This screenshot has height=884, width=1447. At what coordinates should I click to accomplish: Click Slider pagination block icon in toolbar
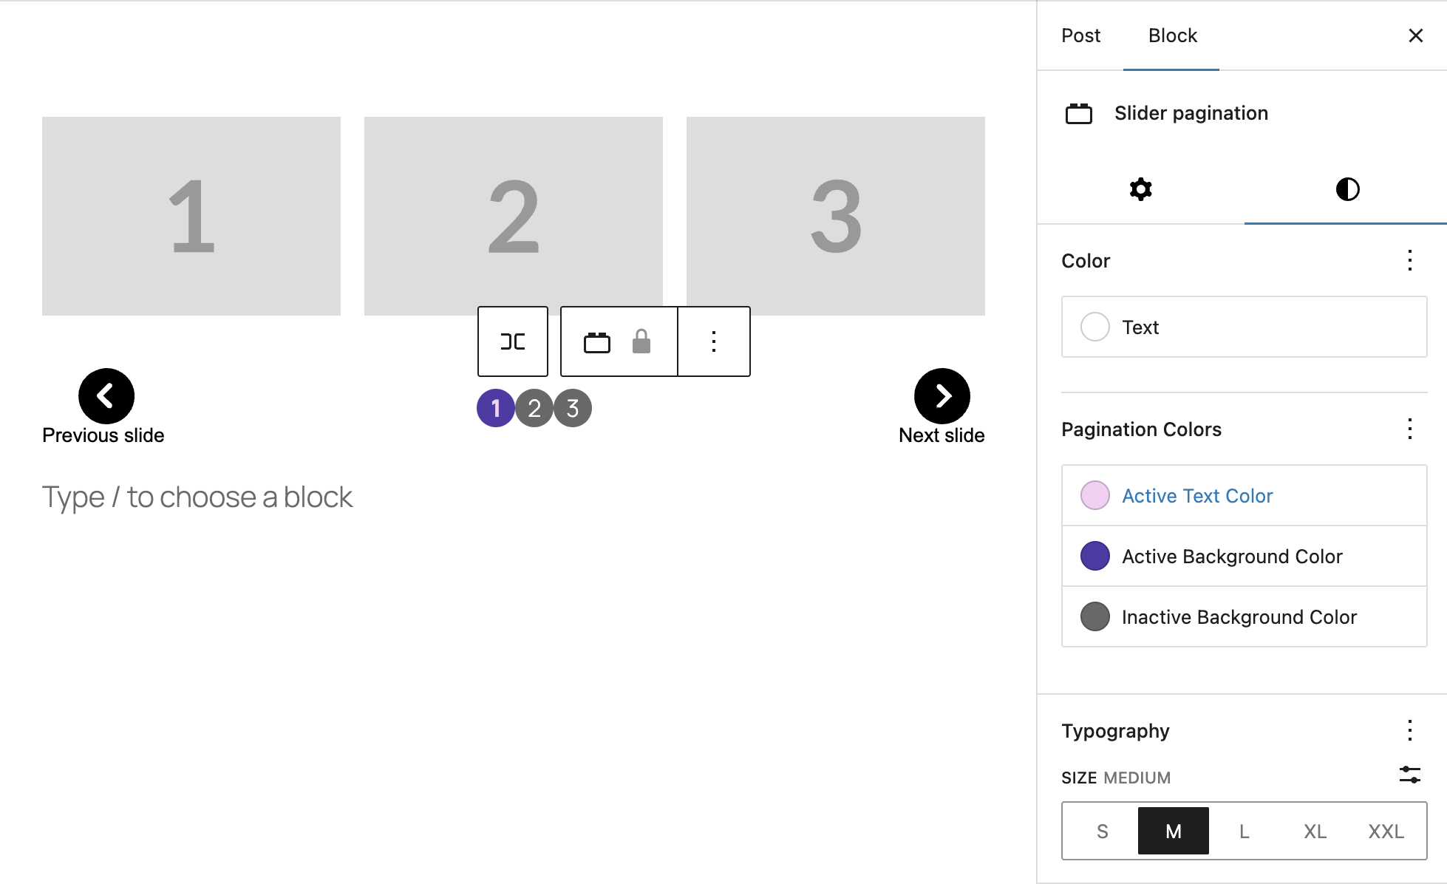[x=597, y=342]
